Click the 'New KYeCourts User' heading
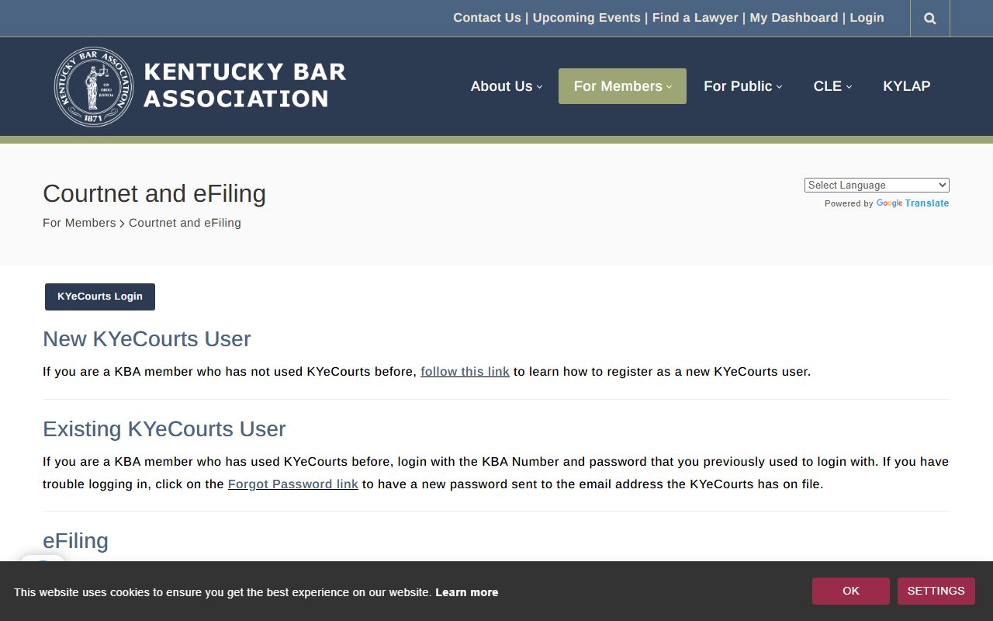The height and width of the screenshot is (621, 993). 147,339
